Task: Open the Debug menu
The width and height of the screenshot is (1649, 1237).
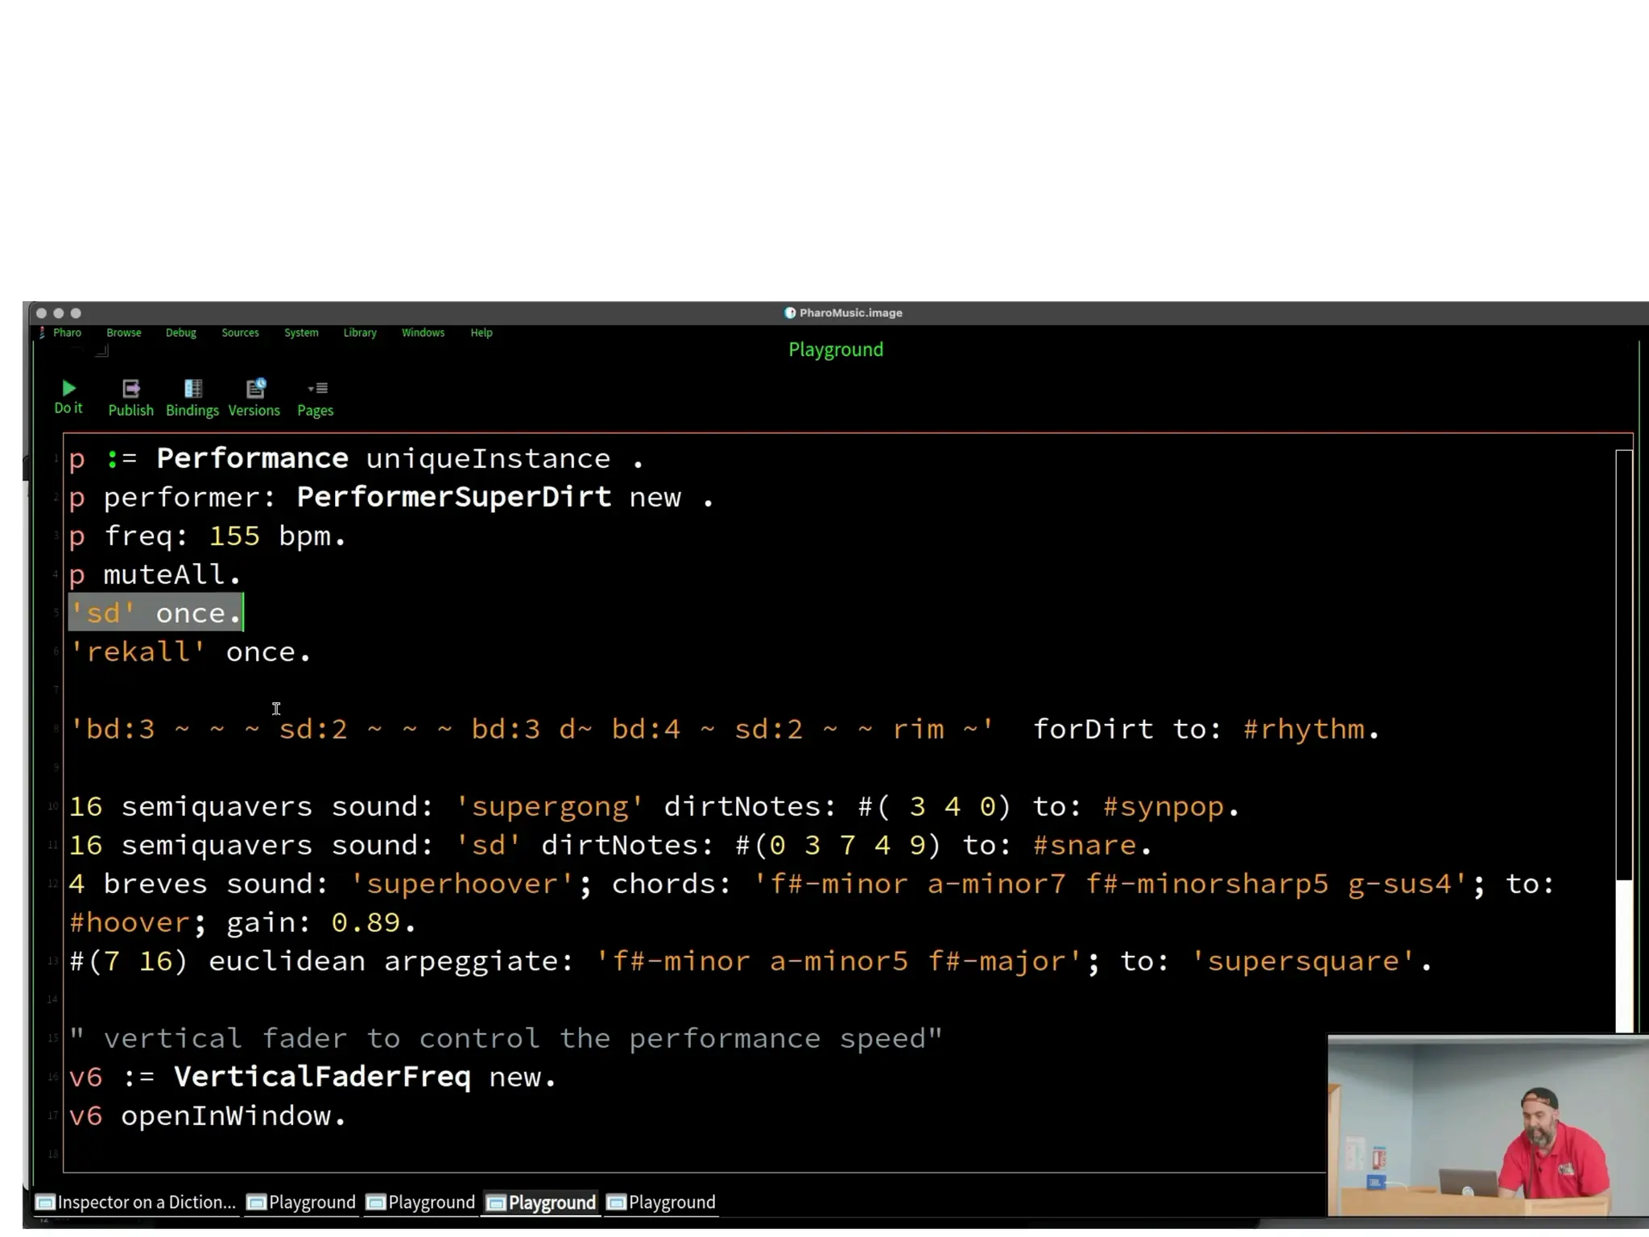Action: tap(180, 333)
